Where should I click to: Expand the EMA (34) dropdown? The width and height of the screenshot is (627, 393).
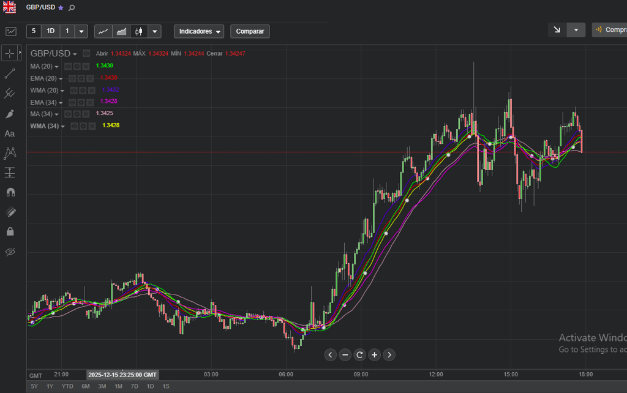(61, 103)
